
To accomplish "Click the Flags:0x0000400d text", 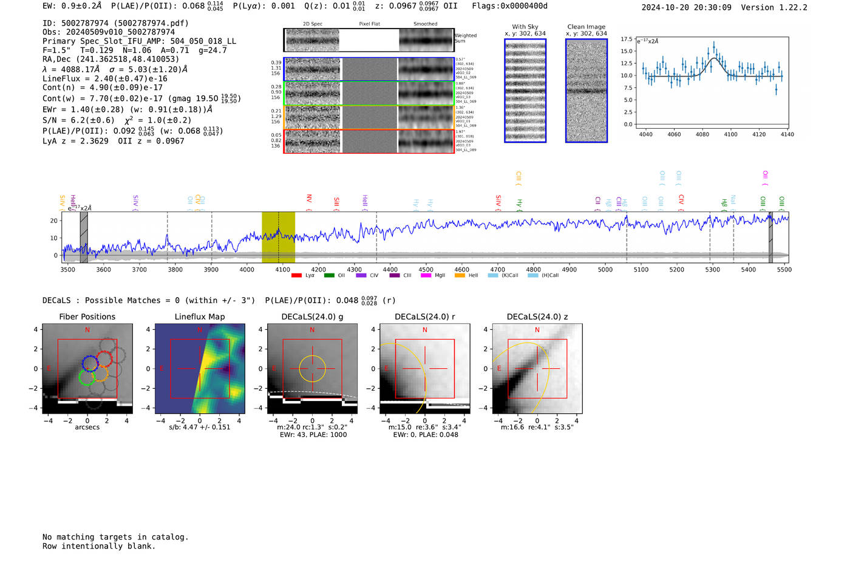I will click(x=510, y=6).
